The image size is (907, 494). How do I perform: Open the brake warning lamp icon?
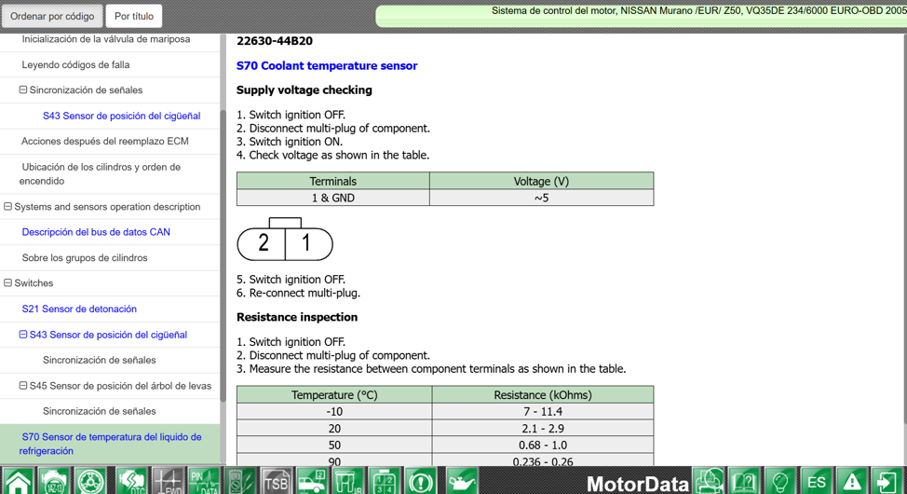[421, 481]
